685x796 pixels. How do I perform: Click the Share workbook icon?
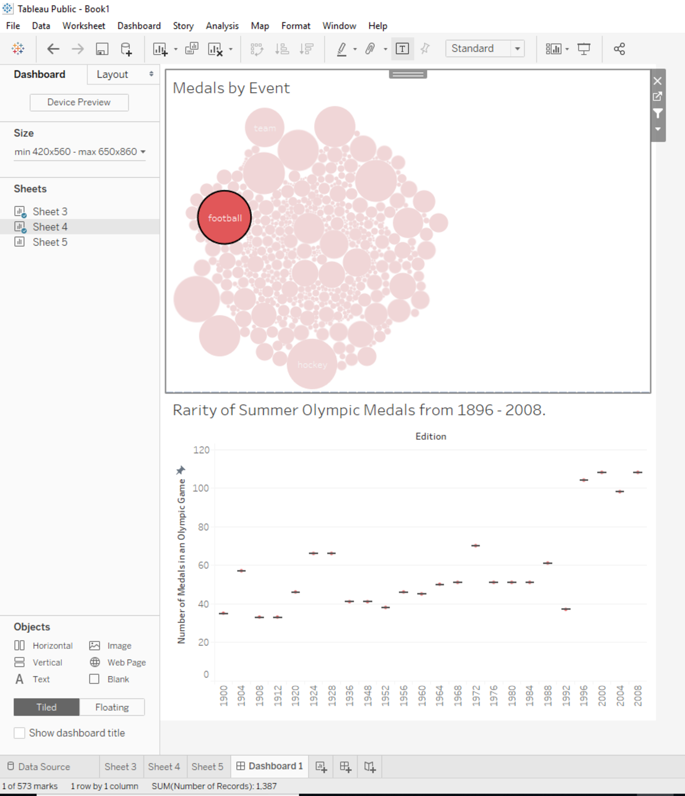click(619, 49)
